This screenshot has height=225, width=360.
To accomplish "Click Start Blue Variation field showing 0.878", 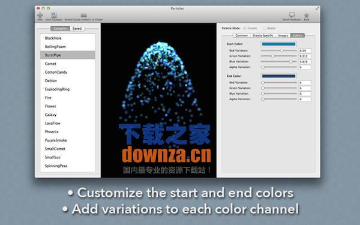I will click(305, 62).
